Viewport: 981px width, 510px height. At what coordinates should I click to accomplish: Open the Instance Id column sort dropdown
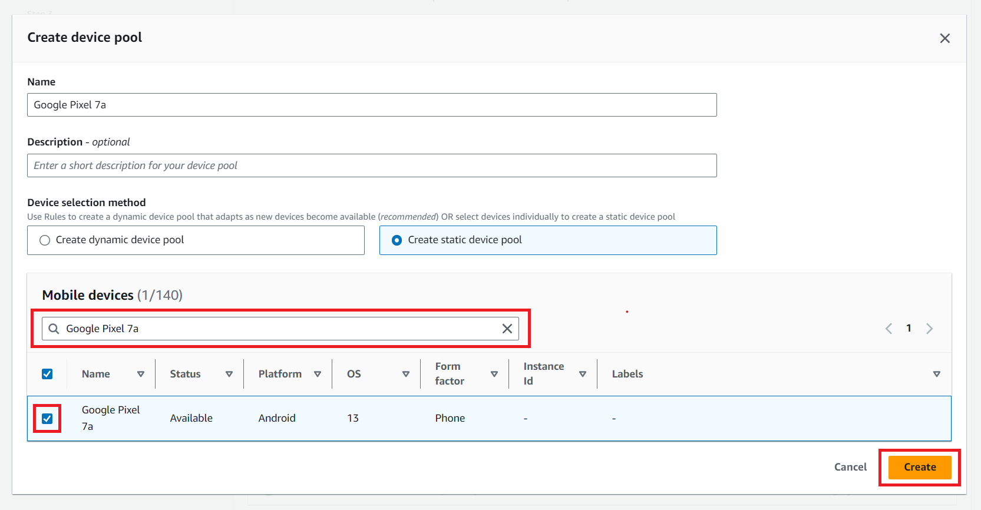click(583, 374)
